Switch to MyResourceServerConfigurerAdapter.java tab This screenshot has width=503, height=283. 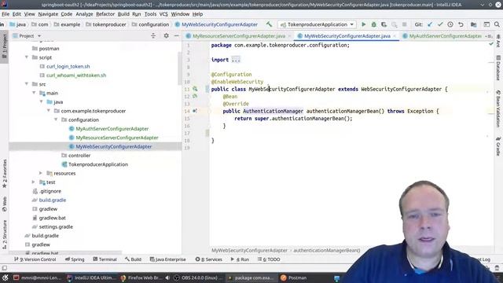pos(239,36)
